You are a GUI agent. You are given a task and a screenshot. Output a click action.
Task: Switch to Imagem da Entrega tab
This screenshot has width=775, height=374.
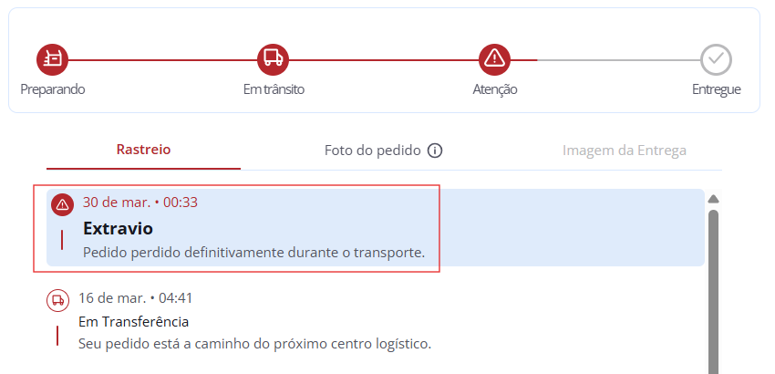[x=624, y=151]
